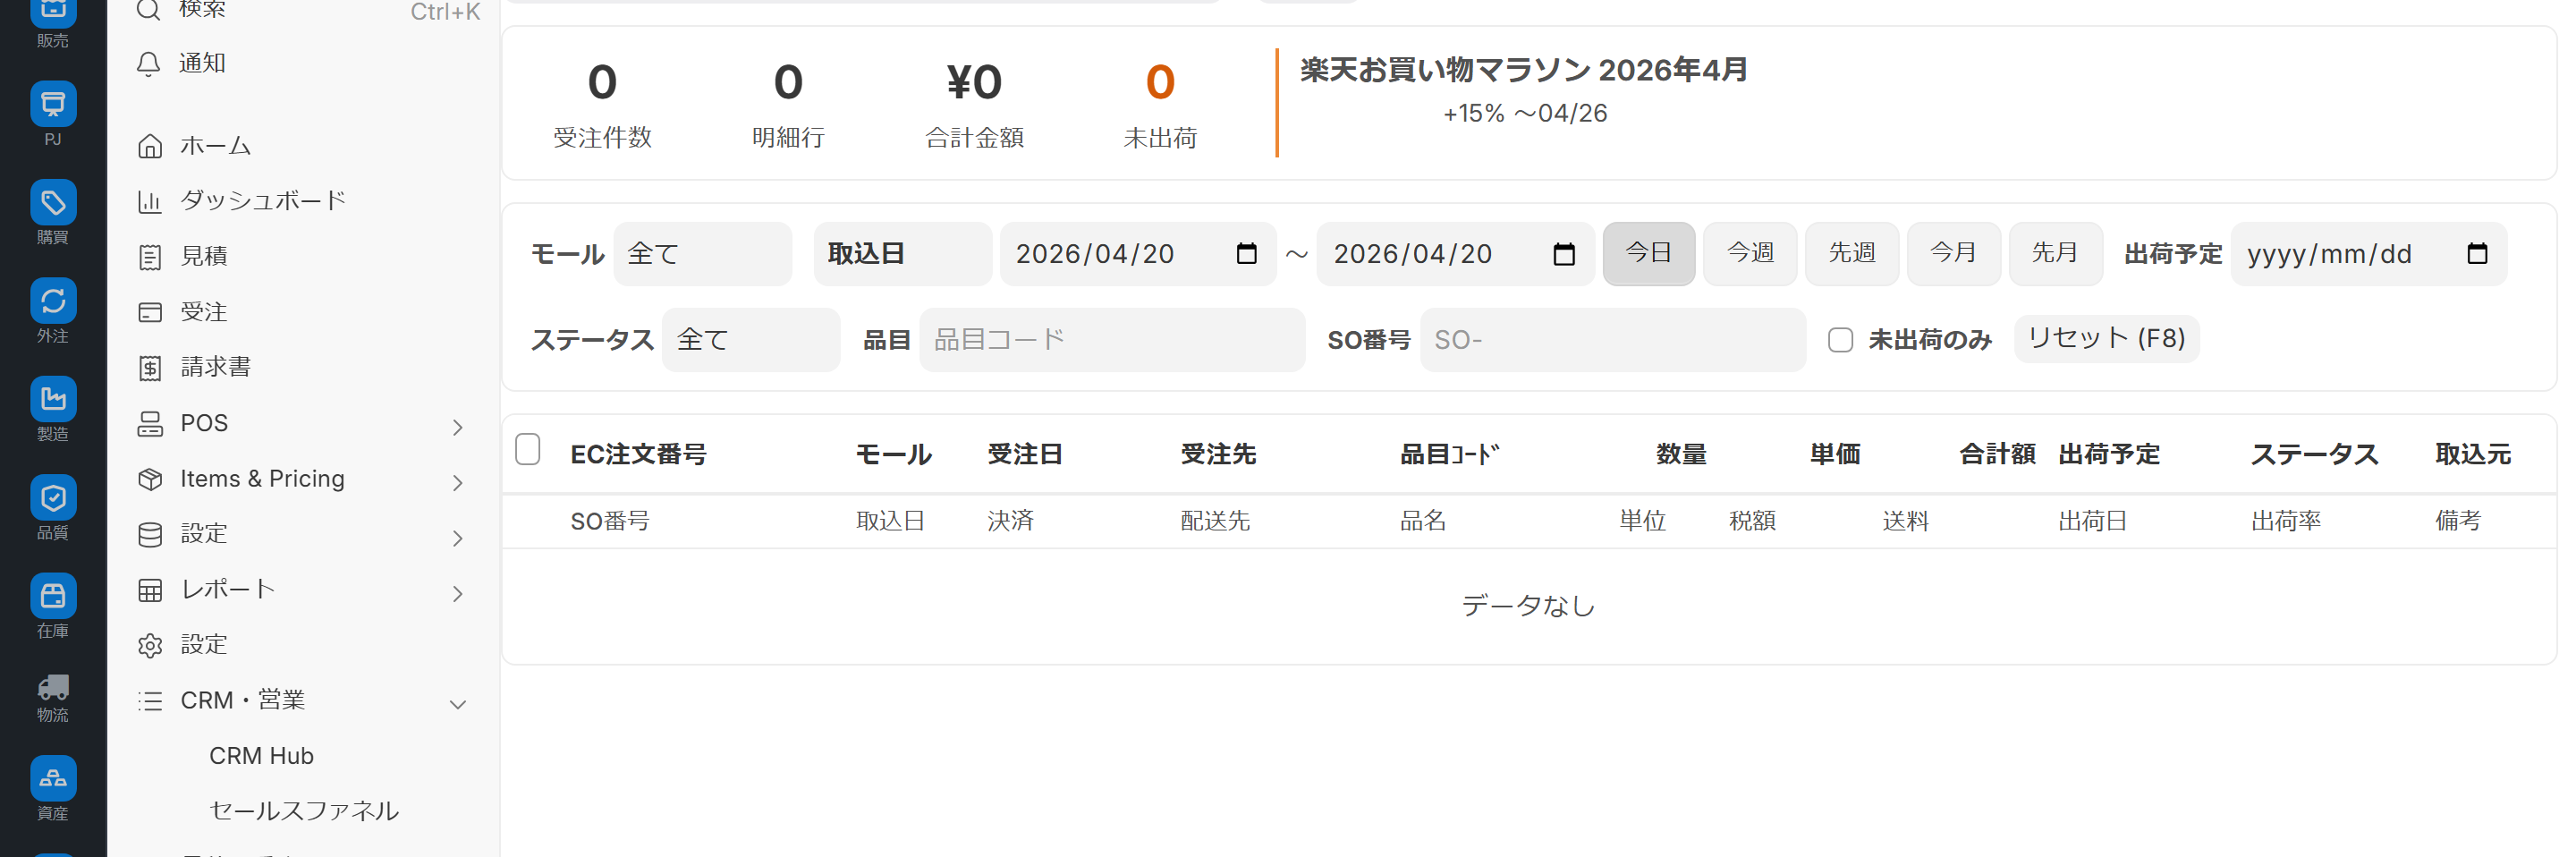The height and width of the screenshot is (857, 2576).
Task: Go to ダッシュボード in sidebar
Action: [262, 201]
